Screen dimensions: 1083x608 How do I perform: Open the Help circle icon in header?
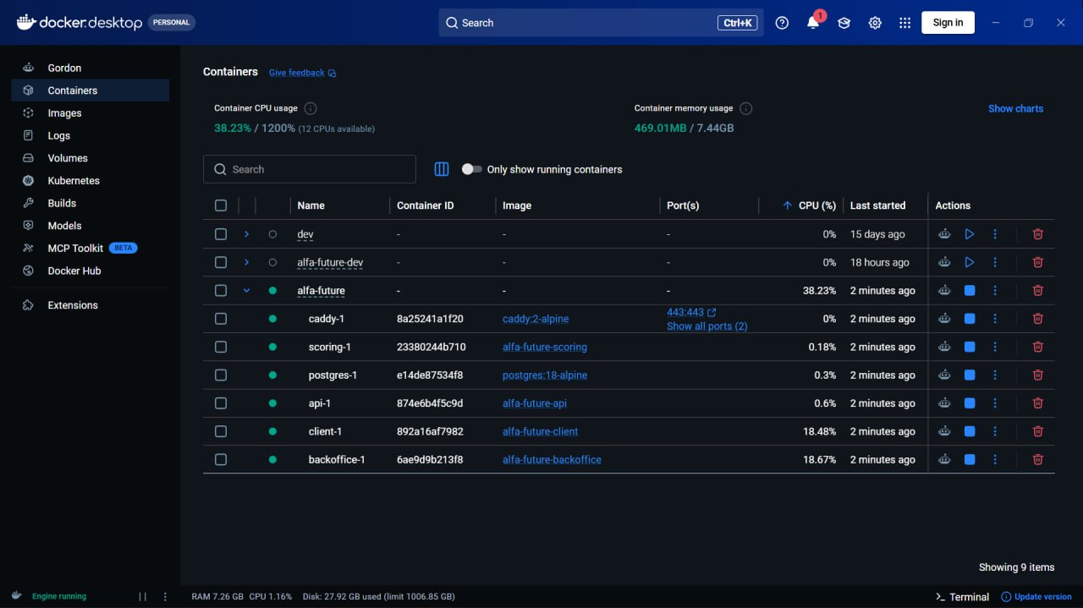(782, 23)
